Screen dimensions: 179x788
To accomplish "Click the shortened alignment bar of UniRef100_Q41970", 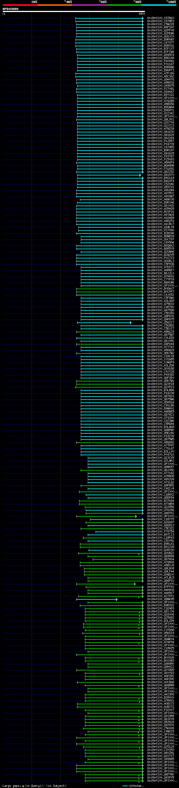I will coord(109,175).
